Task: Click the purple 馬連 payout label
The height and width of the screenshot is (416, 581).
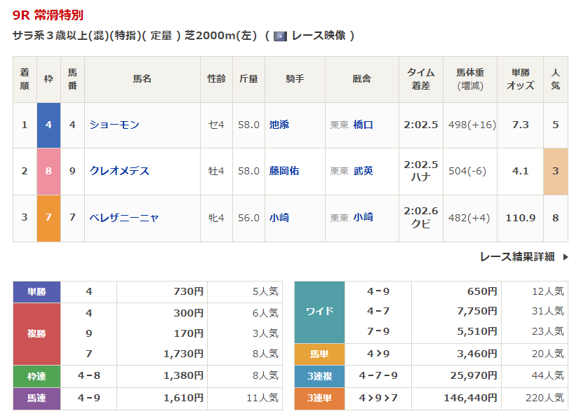Action: [37, 398]
